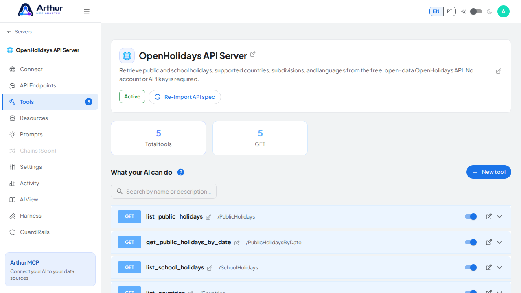Viewport: 521px width, 293px height.
Task: Click the /SchoolHolidays path text
Action: (x=239, y=268)
